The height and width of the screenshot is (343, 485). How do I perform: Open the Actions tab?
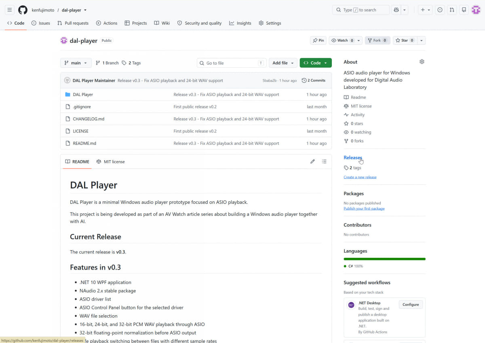coord(107,23)
